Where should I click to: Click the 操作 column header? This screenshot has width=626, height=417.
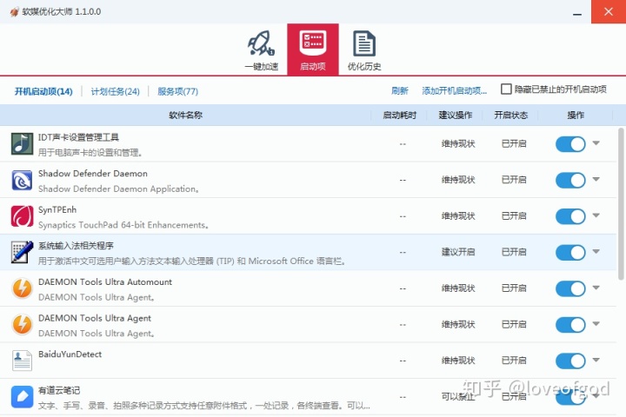576,115
